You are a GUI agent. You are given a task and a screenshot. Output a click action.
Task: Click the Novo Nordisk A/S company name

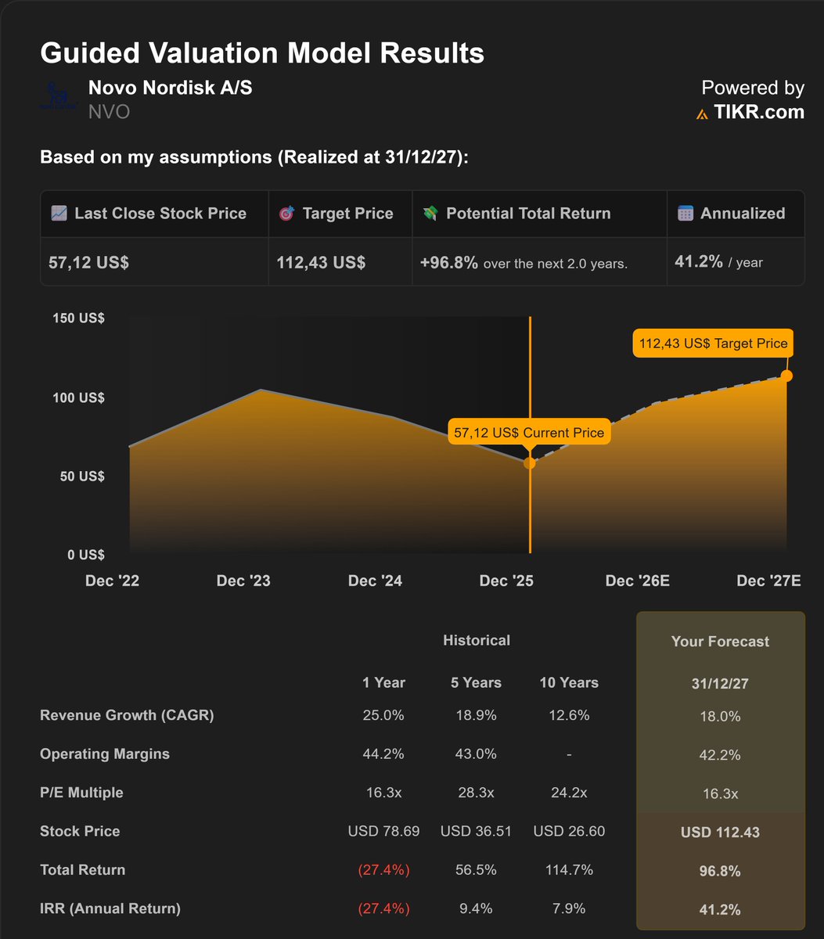[171, 87]
